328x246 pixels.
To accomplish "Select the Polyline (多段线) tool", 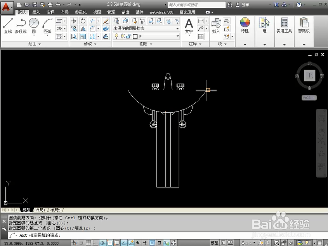I will tap(21, 26).
